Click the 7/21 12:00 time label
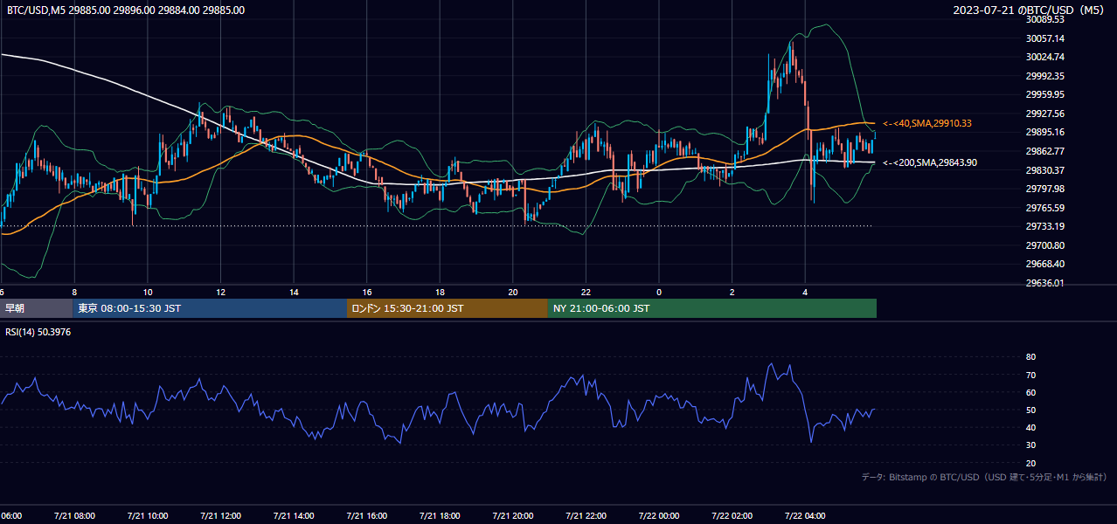The height and width of the screenshot is (524, 1117). [220, 515]
